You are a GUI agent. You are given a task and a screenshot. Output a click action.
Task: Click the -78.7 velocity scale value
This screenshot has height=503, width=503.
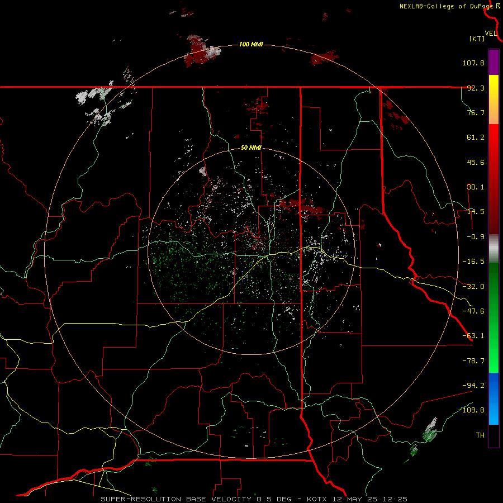point(473,361)
